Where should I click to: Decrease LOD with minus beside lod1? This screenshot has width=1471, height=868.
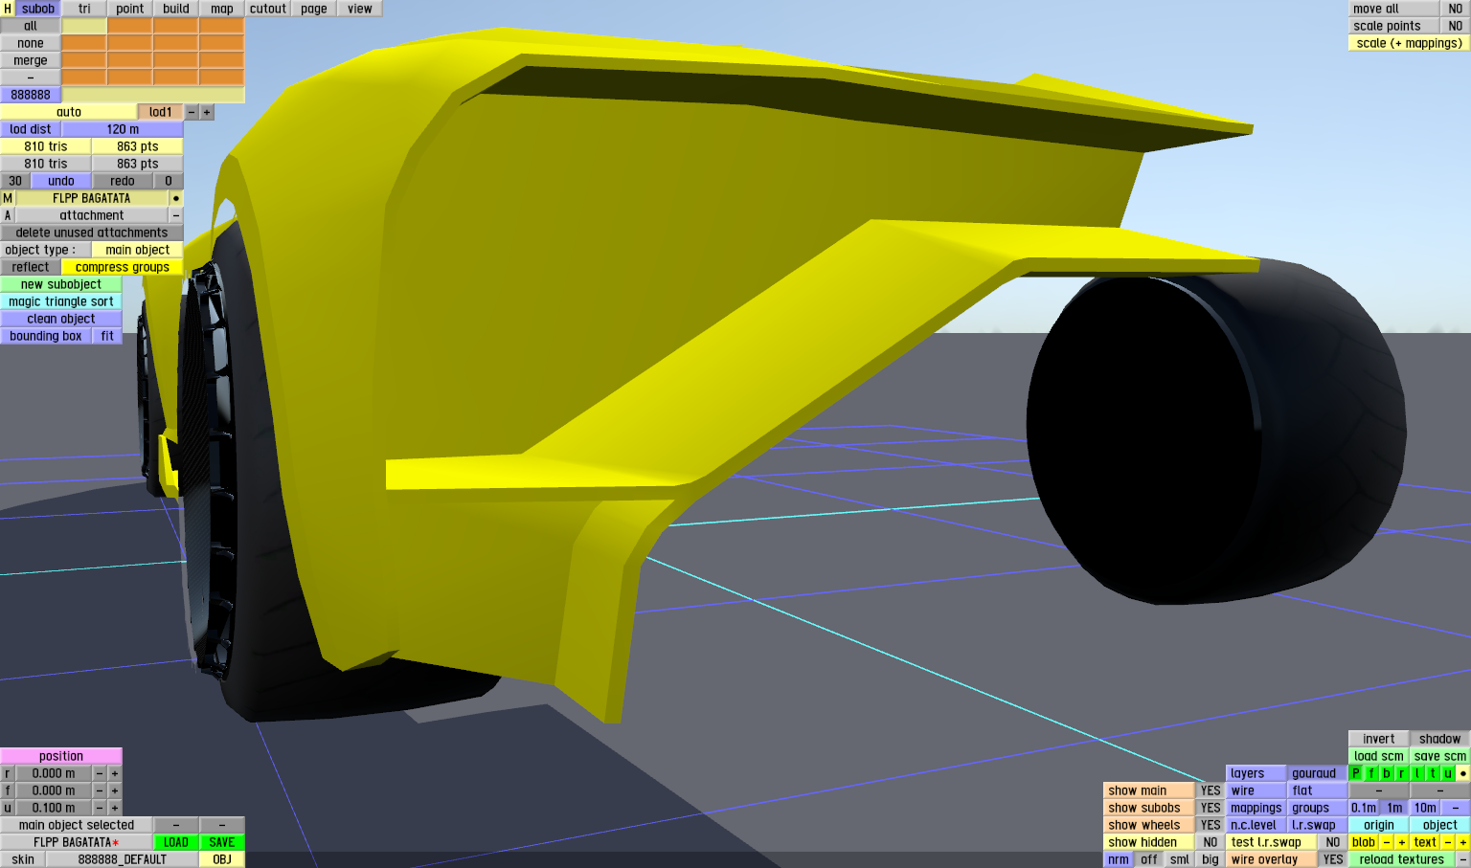(x=192, y=112)
